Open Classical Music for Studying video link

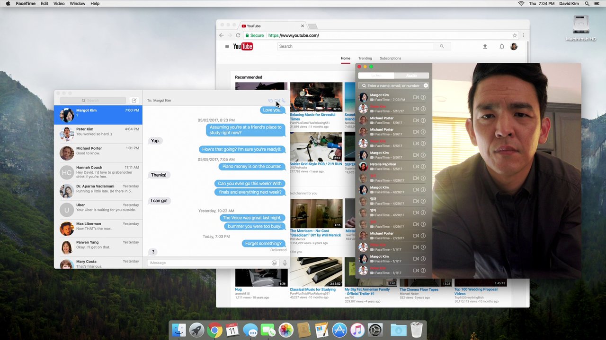coord(312,289)
